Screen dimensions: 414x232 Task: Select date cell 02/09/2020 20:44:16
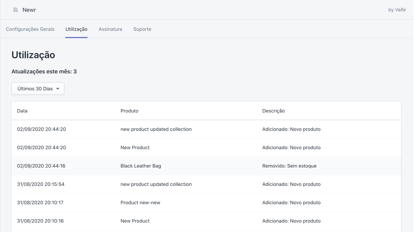41,166
